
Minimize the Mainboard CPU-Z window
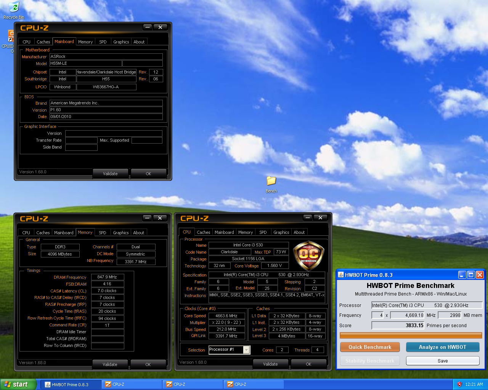[x=148, y=27]
